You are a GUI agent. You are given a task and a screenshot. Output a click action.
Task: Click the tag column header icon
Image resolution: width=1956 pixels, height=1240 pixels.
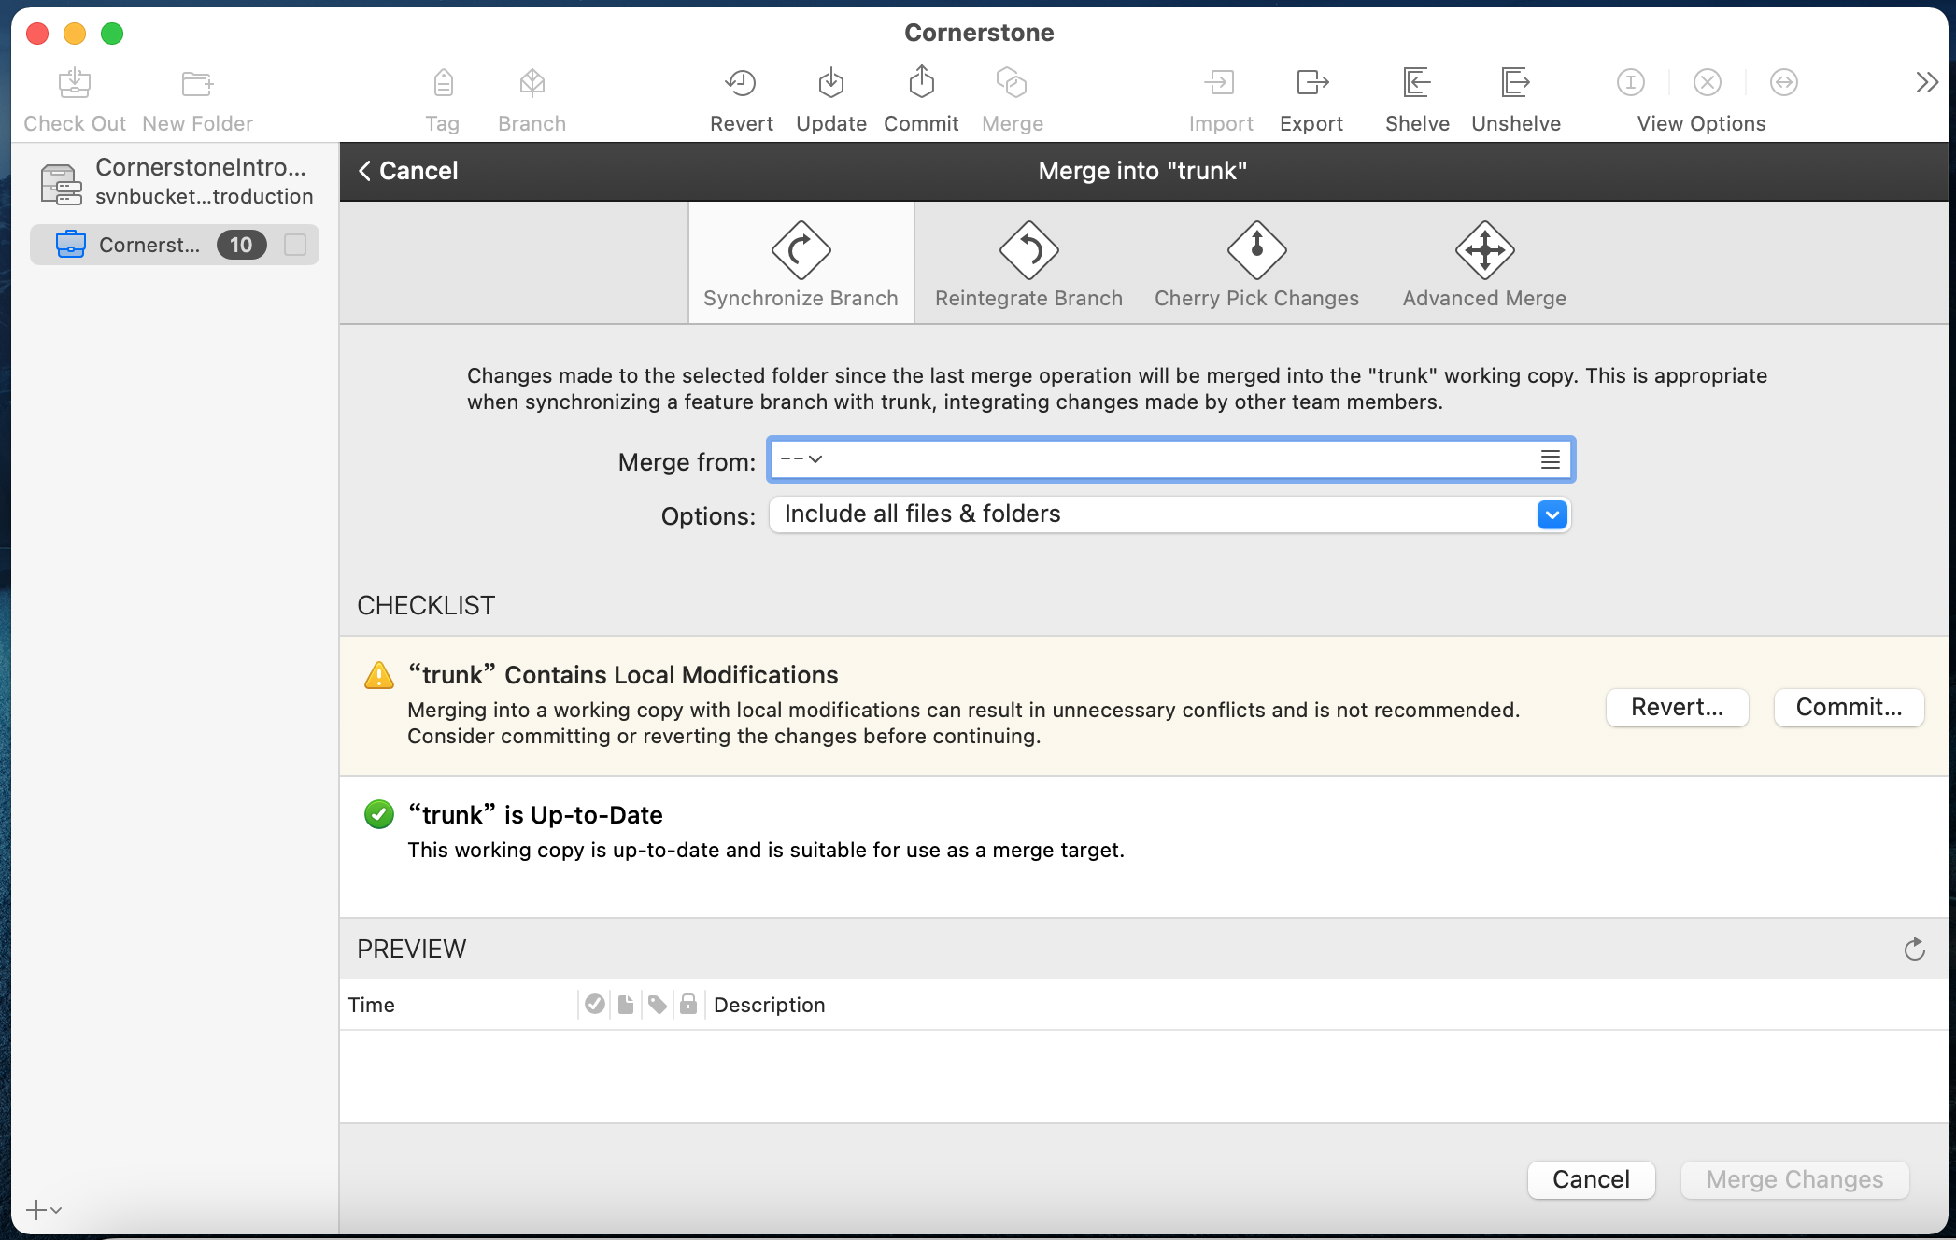[658, 1005]
